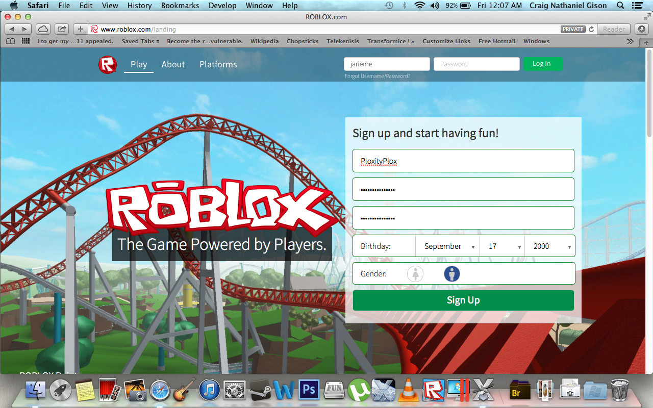Select the male gender option
Screen dimensions: 653x408
pos(451,274)
